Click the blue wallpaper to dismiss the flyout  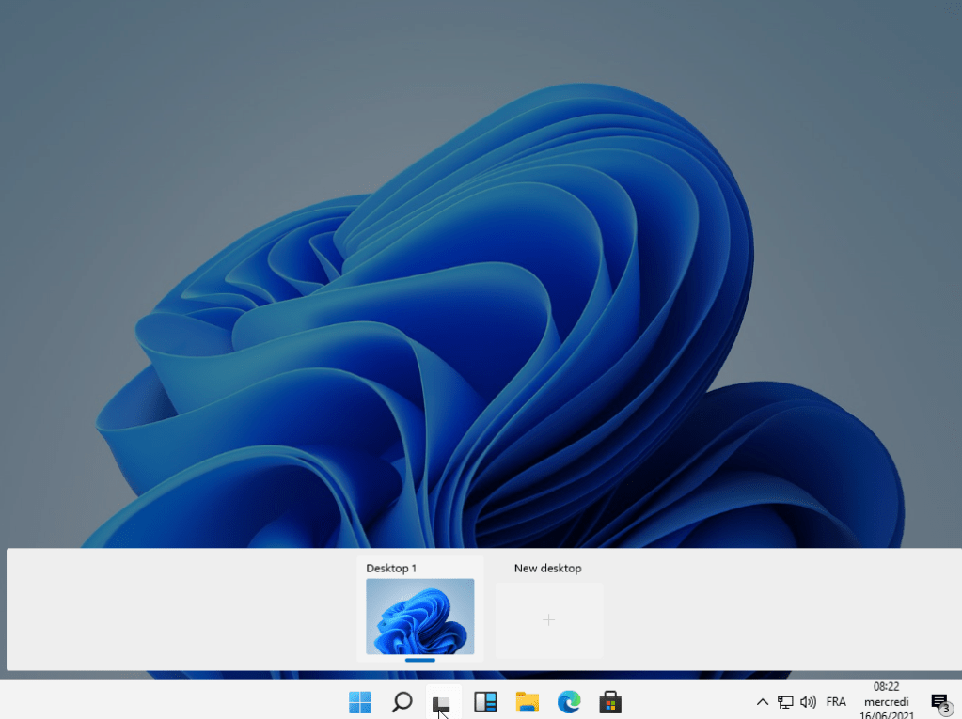(x=470, y=282)
